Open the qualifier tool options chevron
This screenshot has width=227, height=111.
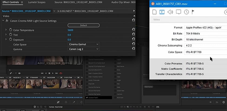pyautogui.click(x=13, y=74)
